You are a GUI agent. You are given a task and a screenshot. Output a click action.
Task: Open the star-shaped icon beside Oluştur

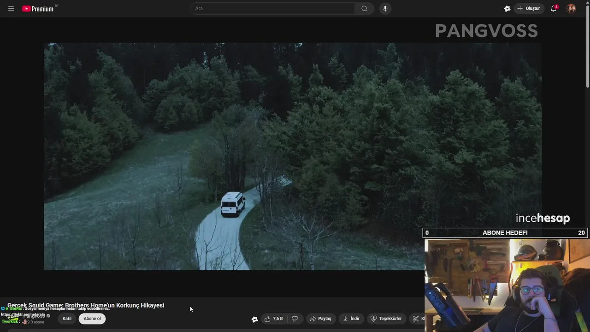coord(507,8)
